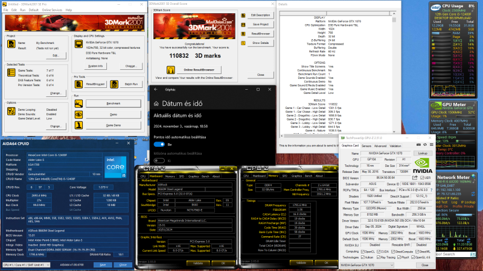Toggle the Ray Tracing checkbox in GPU-Z

tap(379, 257)
